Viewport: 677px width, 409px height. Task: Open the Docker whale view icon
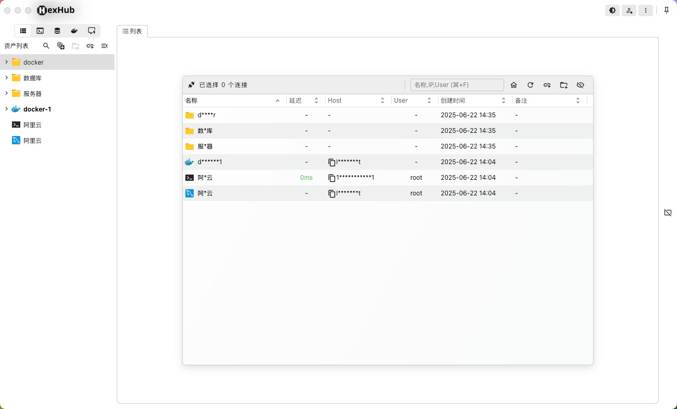click(x=74, y=31)
